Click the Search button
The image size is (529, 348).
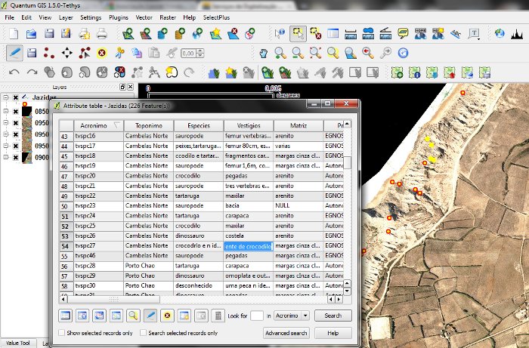(333, 316)
